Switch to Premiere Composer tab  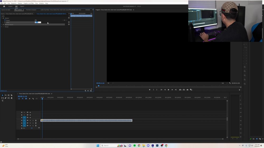pyautogui.click(x=31, y=10)
